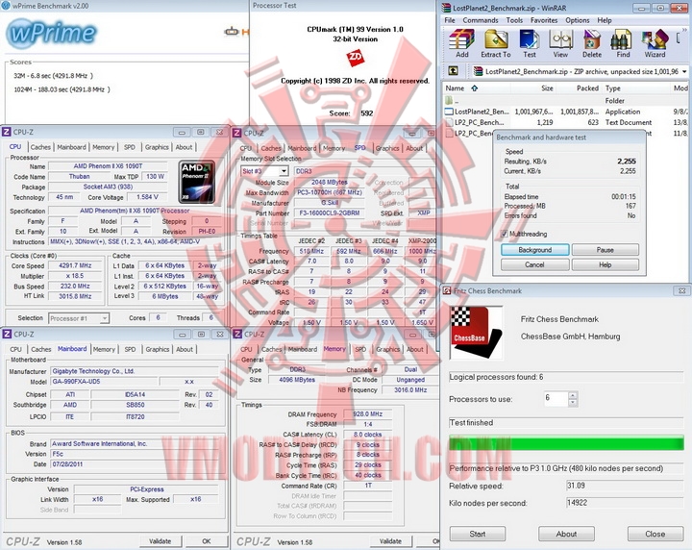Image resolution: width=692 pixels, height=550 pixels.
Task: Click the 1024M wPrime score line
Action: (x=62, y=89)
